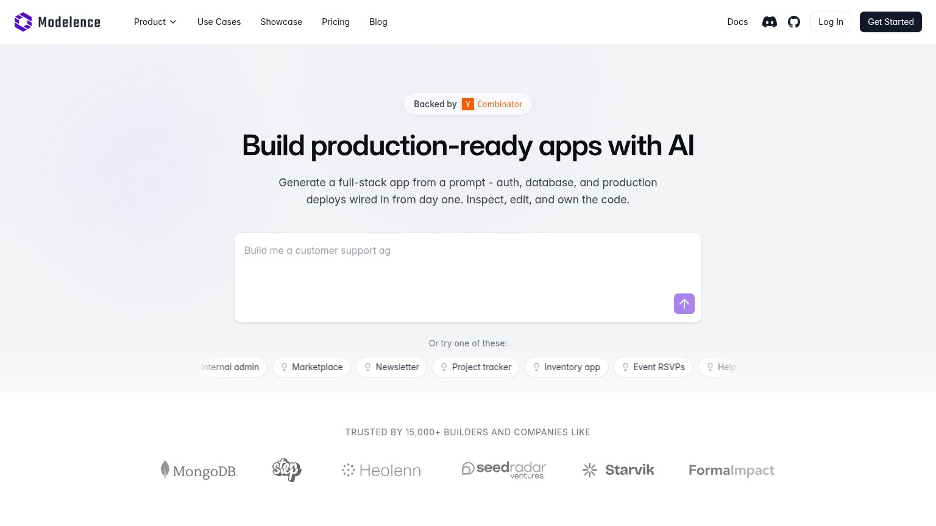Pick the Inventory app suggestion
936x526 pixels.
[x=566, y=367]
